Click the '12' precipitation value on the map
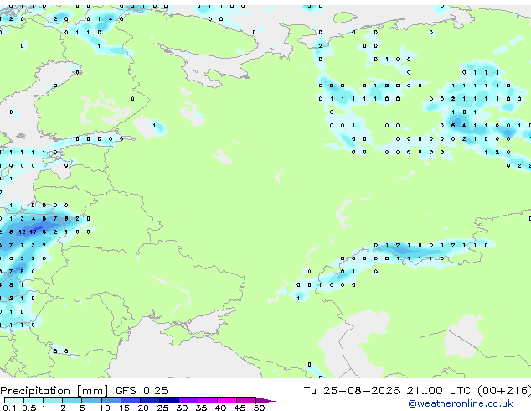Viewport: 531px width, 411px height. coord(22,232)
